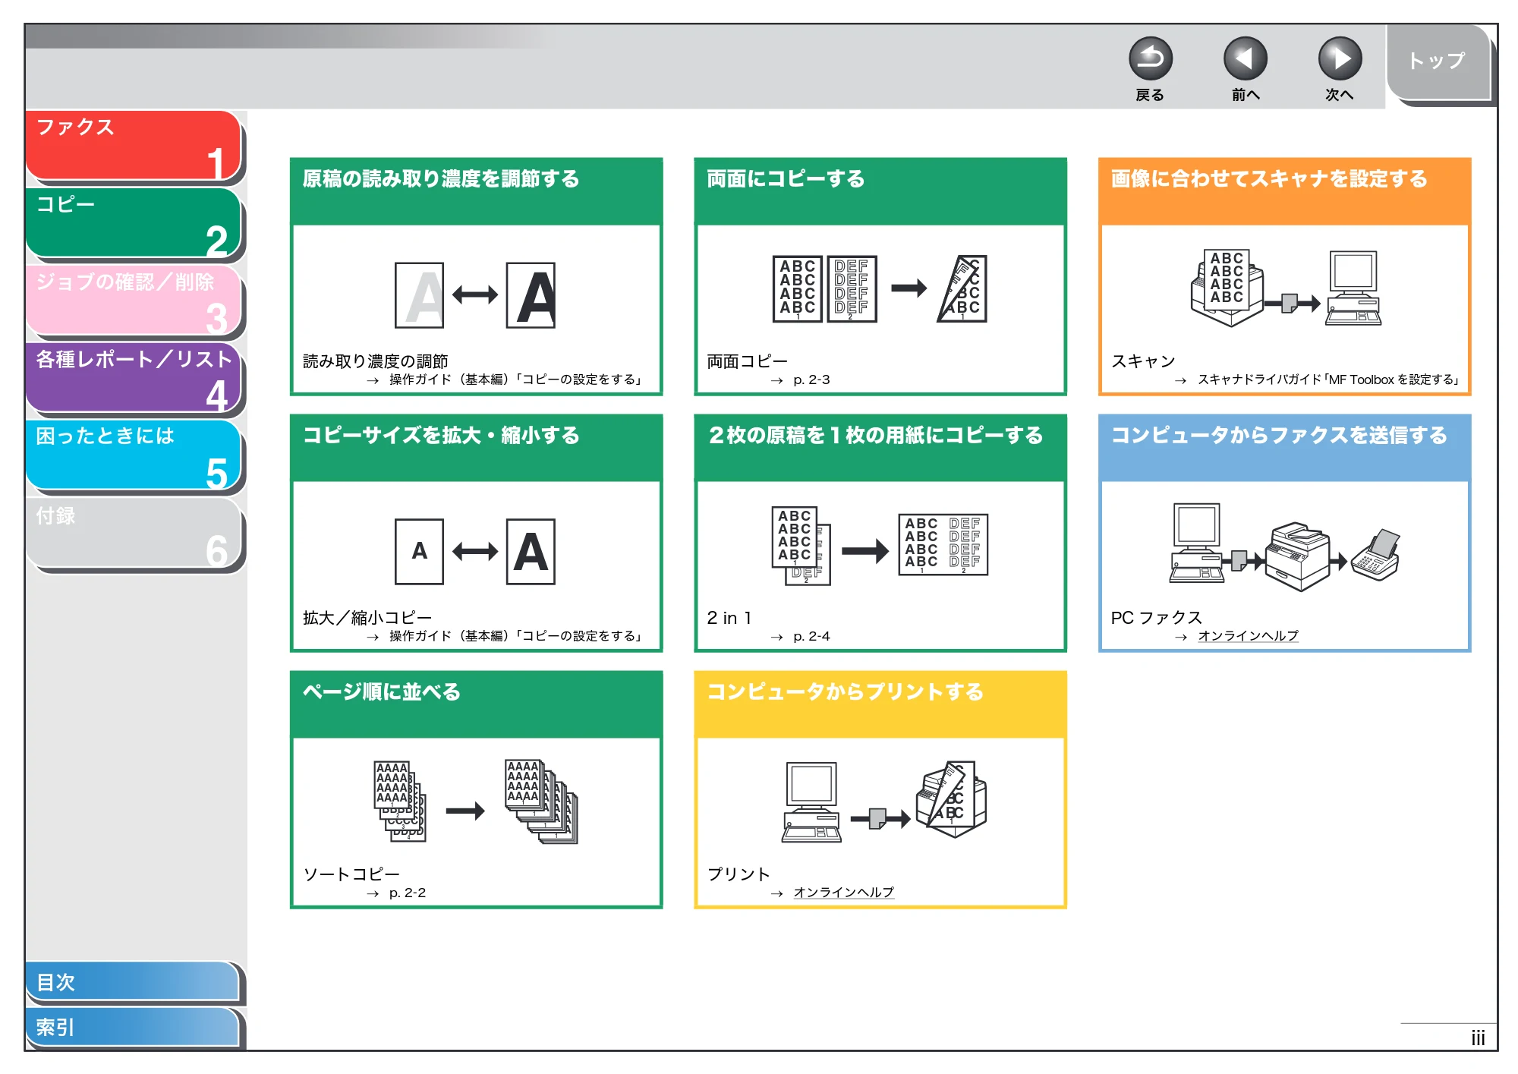1518x1074 pixels.
Task: Open ジョブの確認／削除 chapter 3
Action: tap(134, 301)
